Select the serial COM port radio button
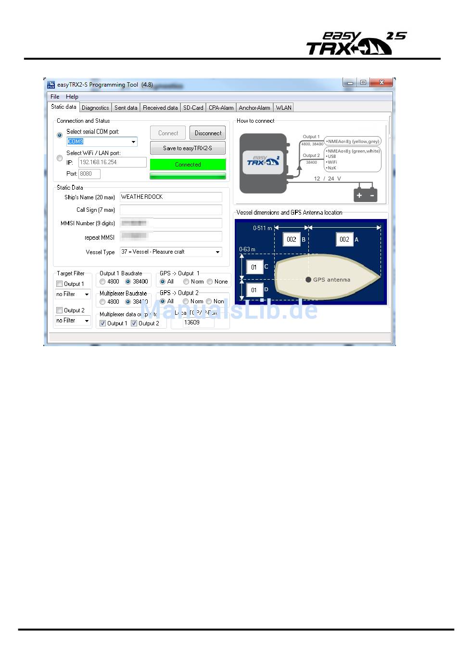The width and height of the screenshot is (457, 670). coord(60,135)
